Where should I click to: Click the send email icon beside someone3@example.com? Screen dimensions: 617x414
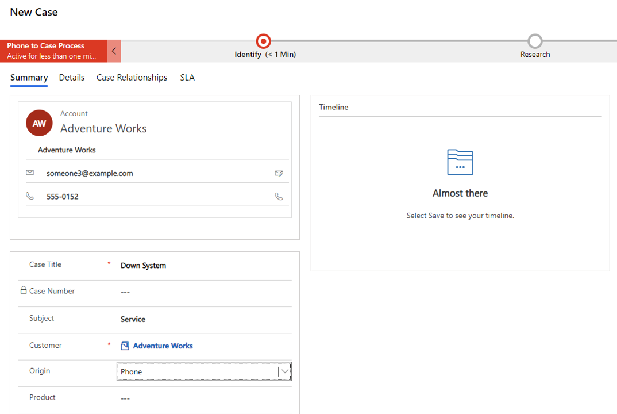coord(279,173)
